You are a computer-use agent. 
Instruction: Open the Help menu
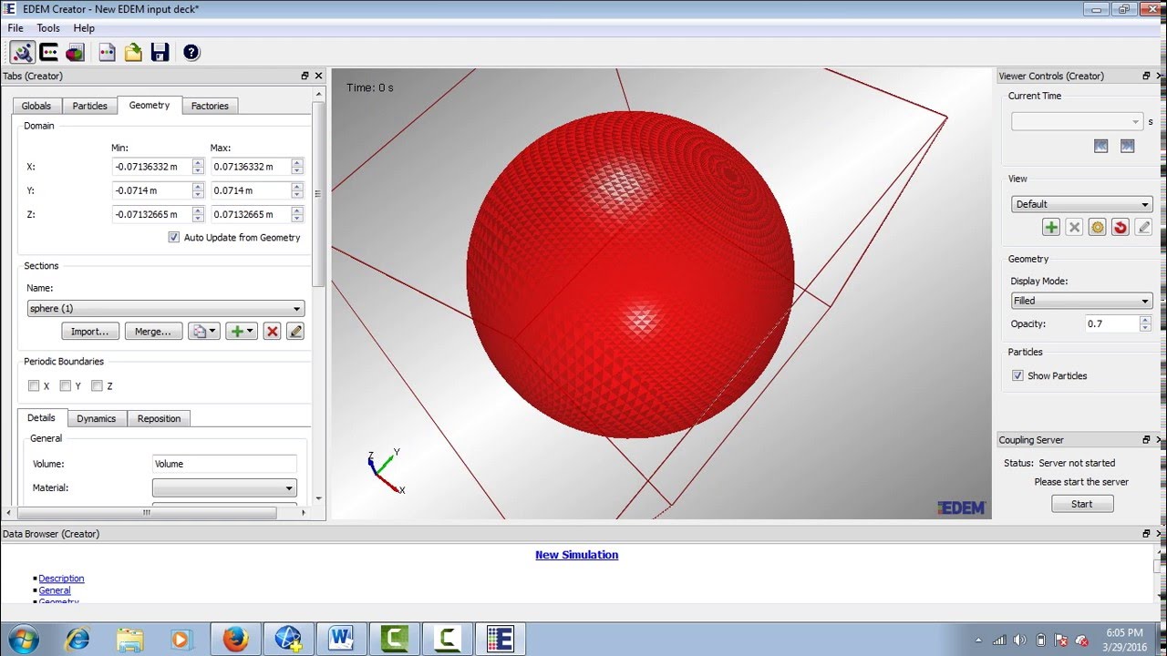pyautogui.click(x=84, y=28)
